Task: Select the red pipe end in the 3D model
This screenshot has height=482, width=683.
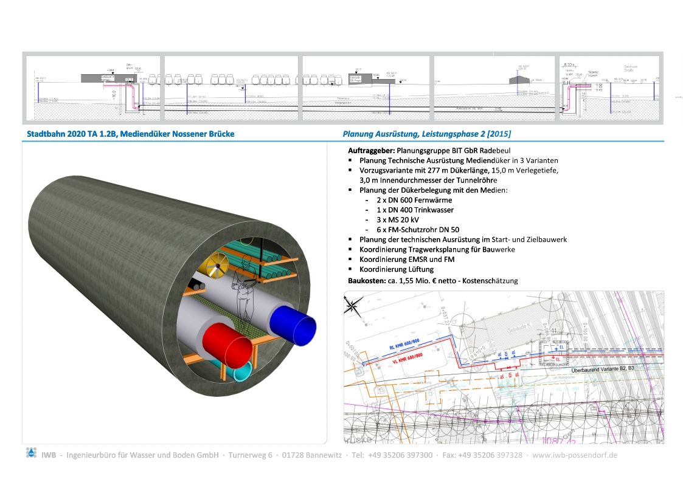Action: pyautogui.click(x=228, y=346)
